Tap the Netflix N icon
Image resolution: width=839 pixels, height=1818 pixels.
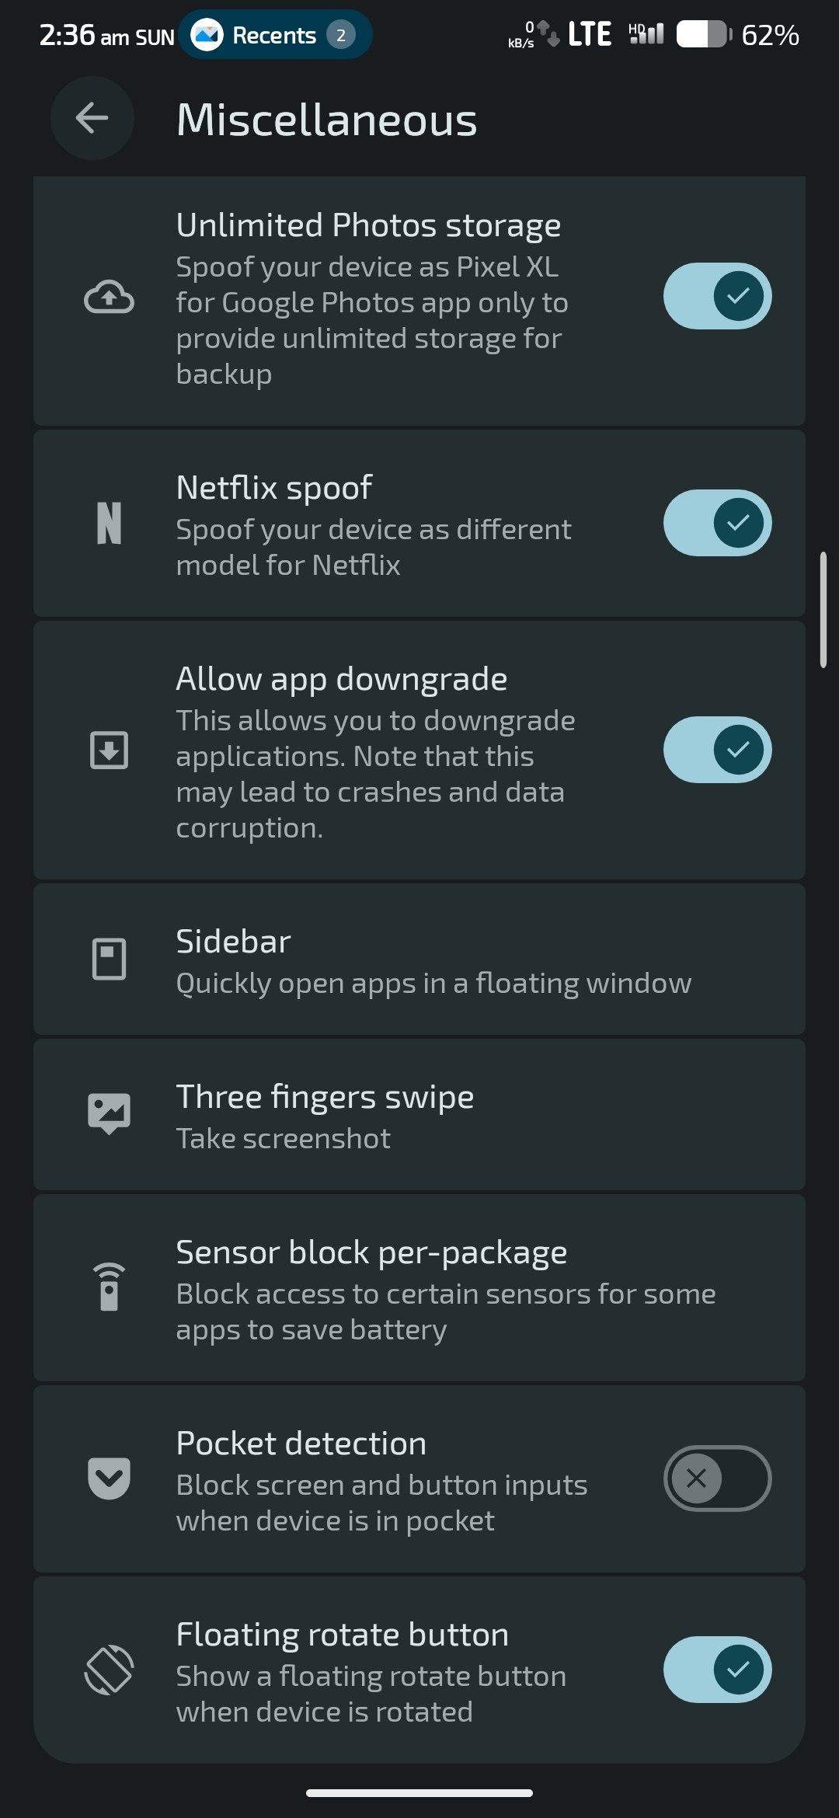[109, 523]
